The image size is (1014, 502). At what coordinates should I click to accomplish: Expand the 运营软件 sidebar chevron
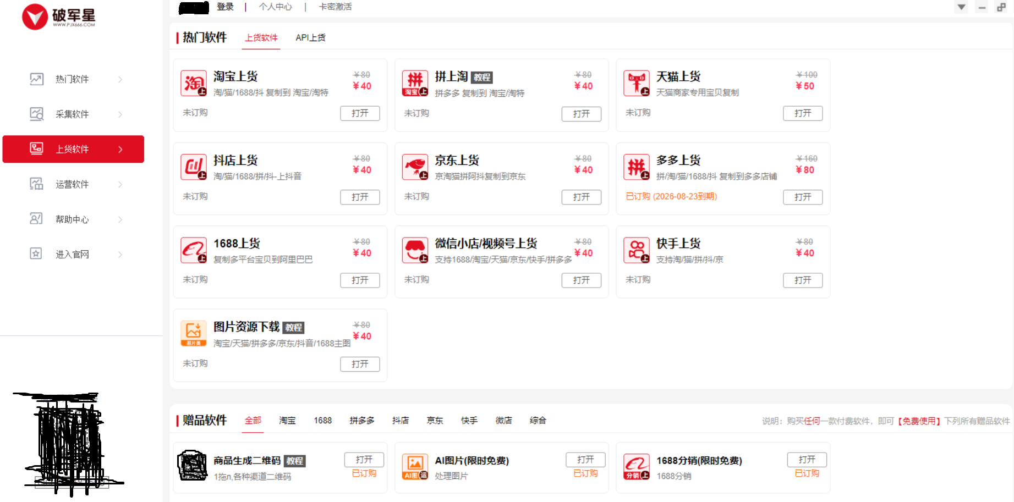(x=120, y=184)
